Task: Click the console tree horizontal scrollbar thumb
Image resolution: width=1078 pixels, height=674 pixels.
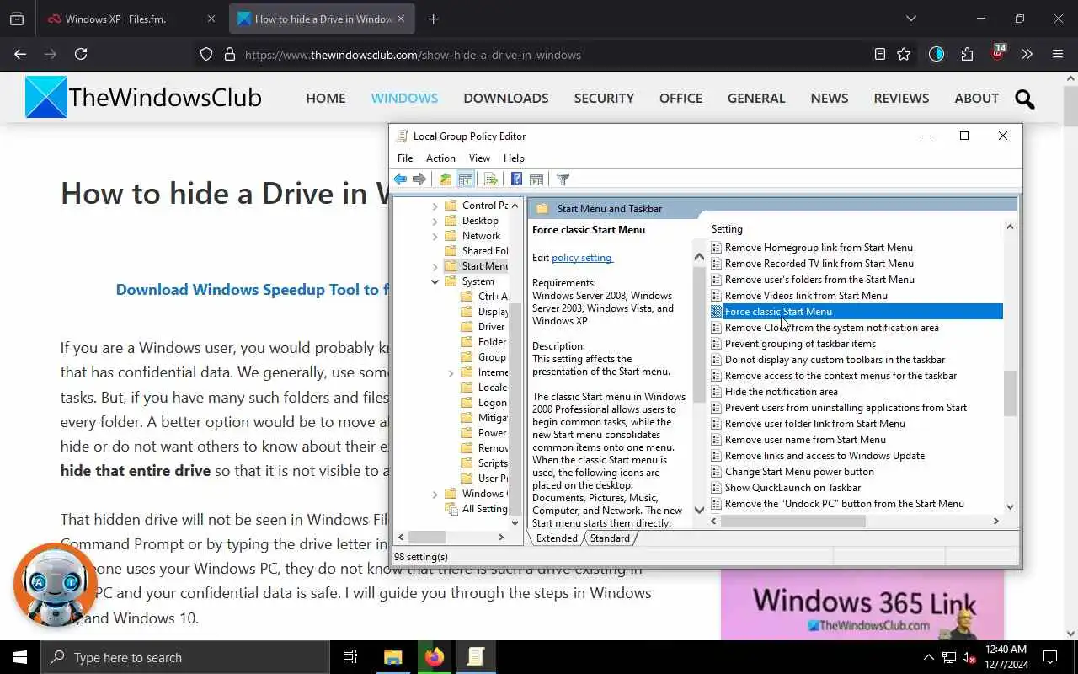Action: point(427,538)
